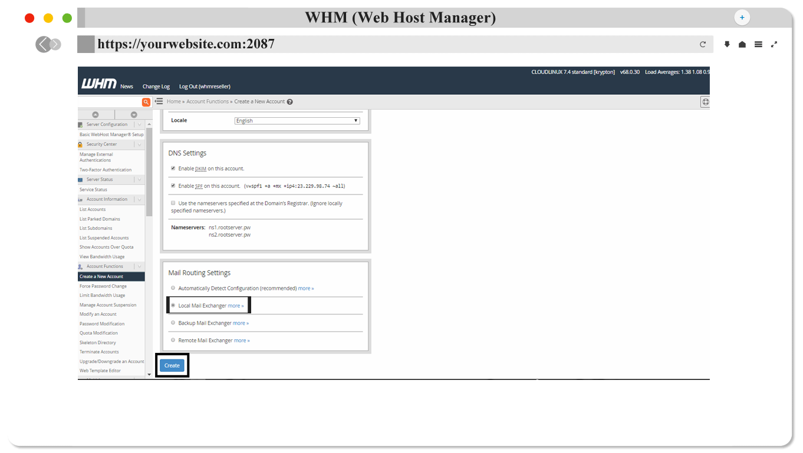Open the News menu item
The height and width of the screenshot is (453, 803).
(127, 87)
